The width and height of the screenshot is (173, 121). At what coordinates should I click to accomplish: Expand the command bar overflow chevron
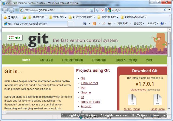click(169, 22)
